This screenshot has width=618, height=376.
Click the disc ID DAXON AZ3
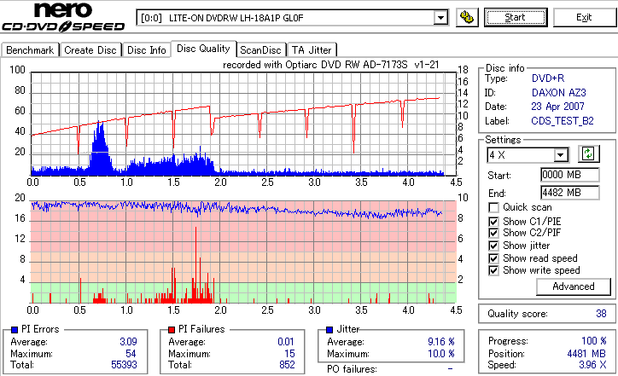[559, 93]
